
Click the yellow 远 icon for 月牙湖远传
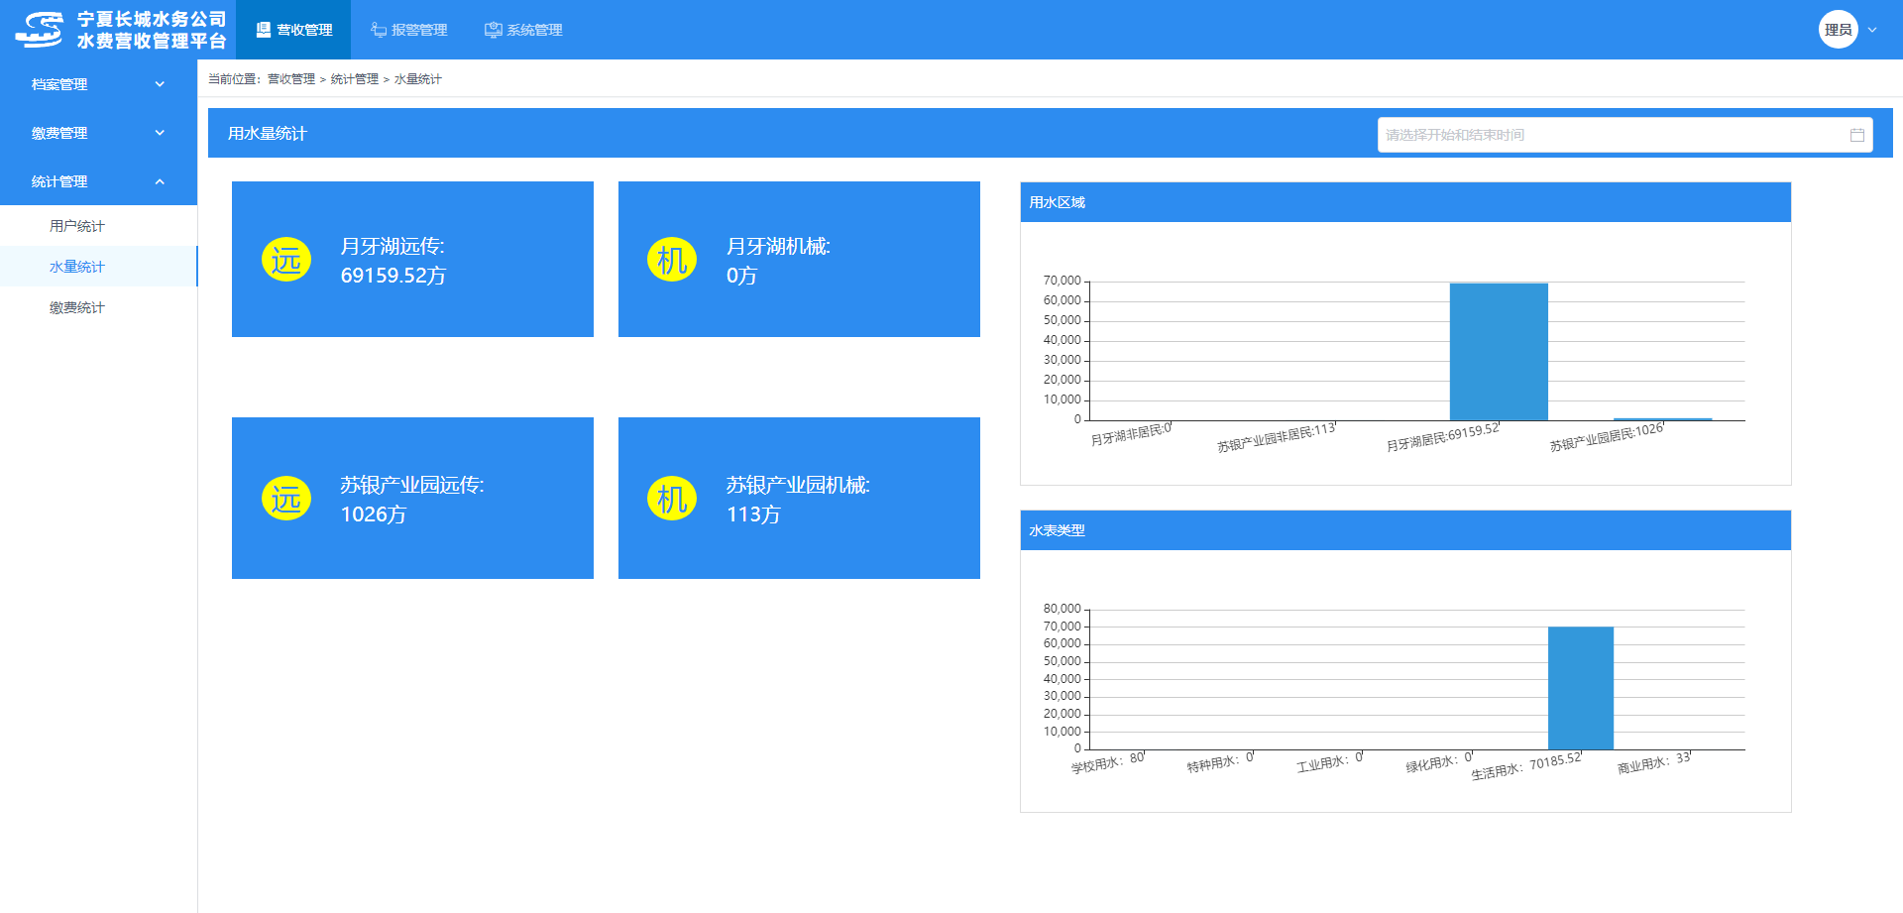pos(286,260)
